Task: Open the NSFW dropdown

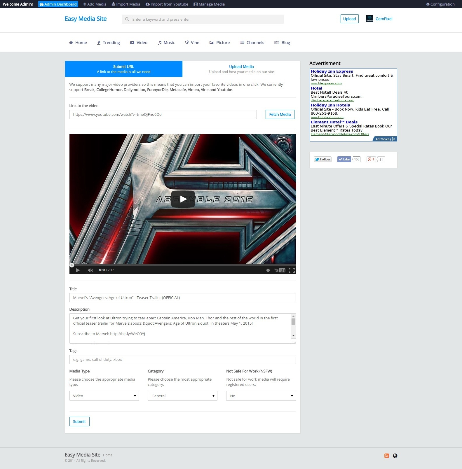Action: [x=261, y=396]
